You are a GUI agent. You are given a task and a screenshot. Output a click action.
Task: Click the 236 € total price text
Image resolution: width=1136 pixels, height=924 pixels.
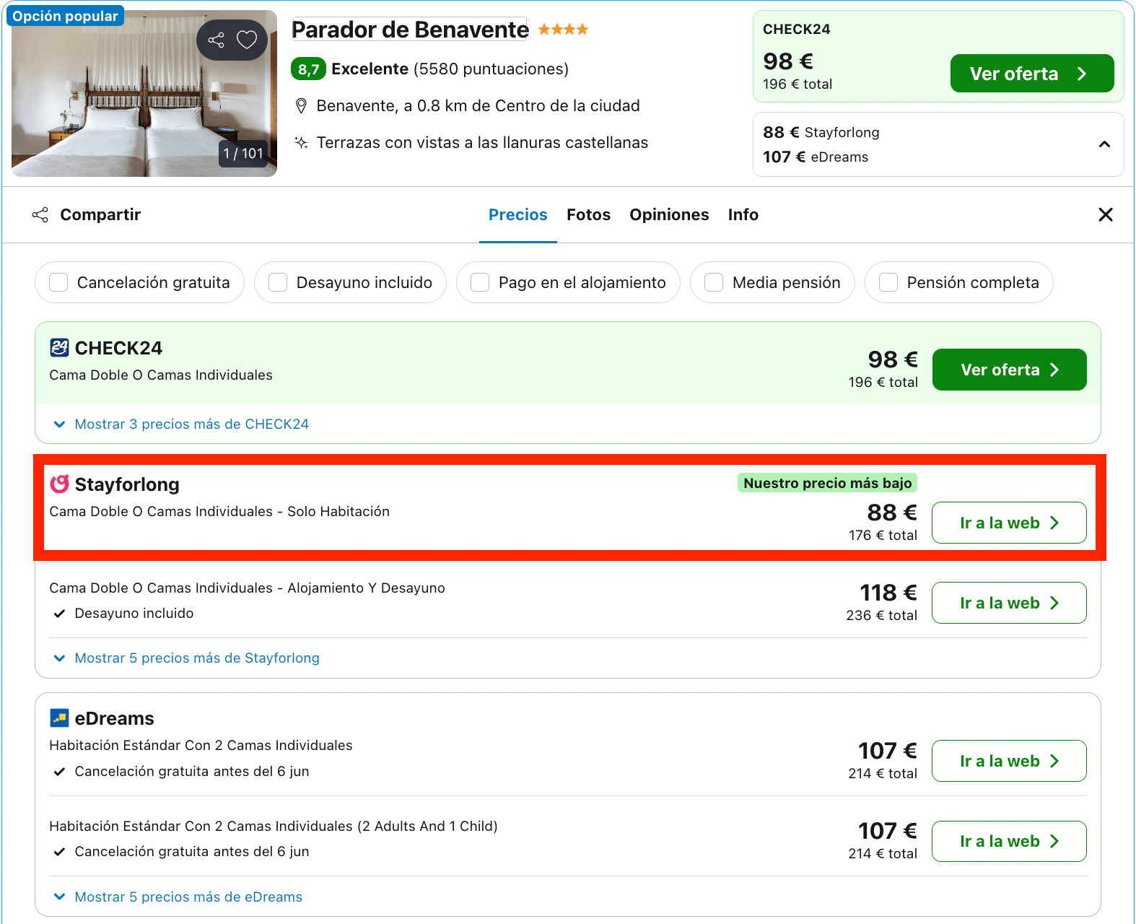[881, 615]
